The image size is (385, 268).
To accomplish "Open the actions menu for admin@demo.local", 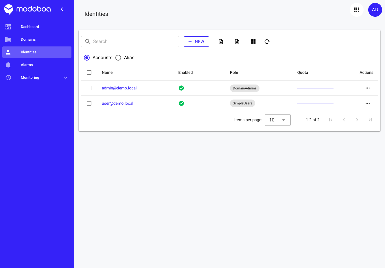I will (x=368, y=88).
